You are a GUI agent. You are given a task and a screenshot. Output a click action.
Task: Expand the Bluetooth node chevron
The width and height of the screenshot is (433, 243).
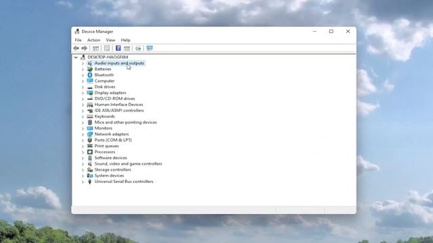[x=83, y=75]
